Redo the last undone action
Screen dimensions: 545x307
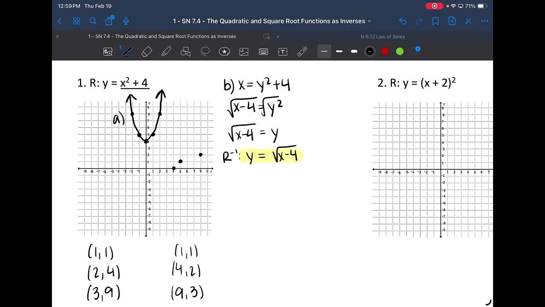click(x=419, y=21)
